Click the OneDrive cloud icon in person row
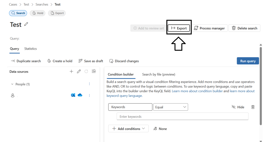The width and height of the screenshot is (269, 142). 80,95
